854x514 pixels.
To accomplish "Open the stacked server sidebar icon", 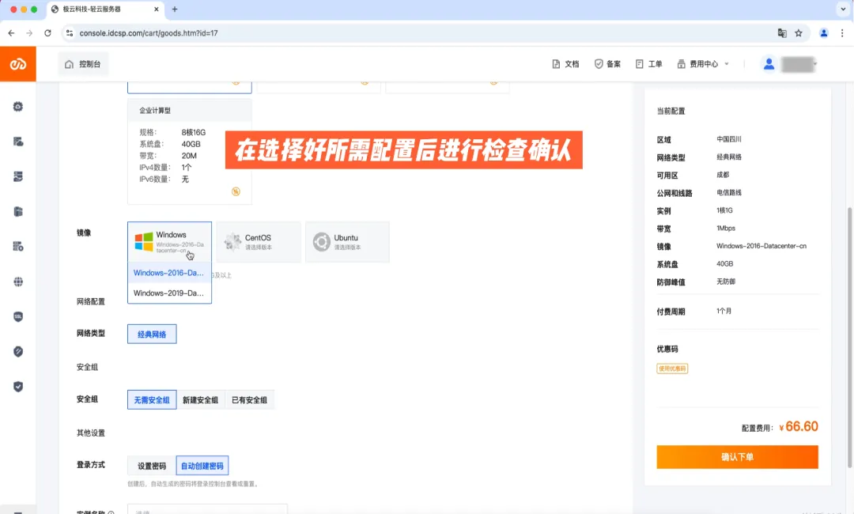I will coord(18,176).
